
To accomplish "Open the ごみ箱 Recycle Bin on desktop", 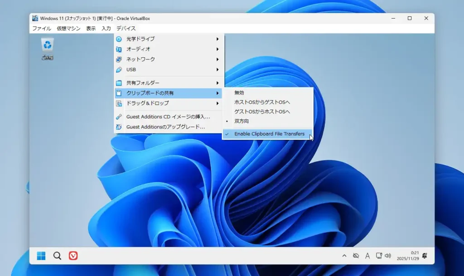I will (x=47, y=45).
